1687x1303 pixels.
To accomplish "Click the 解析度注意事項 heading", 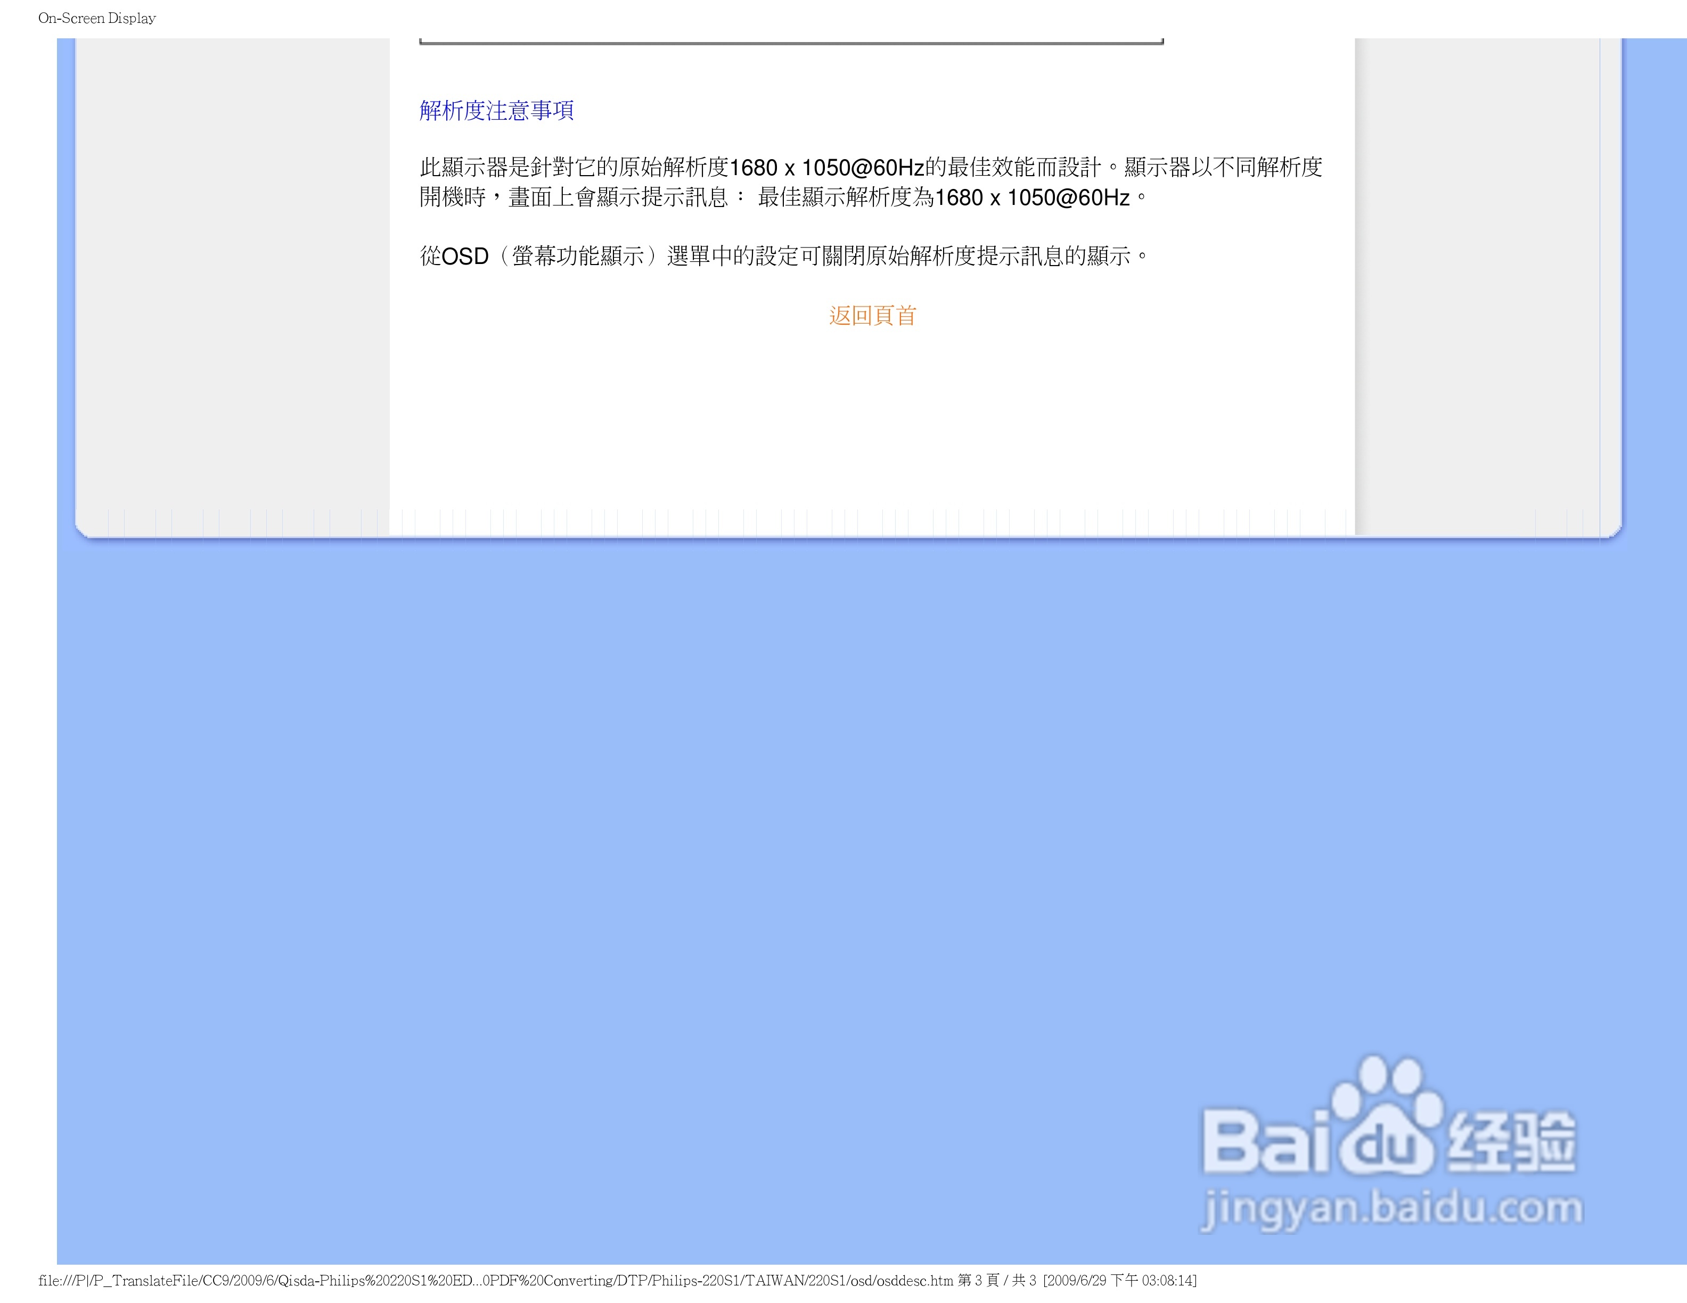I will [496, 110].
